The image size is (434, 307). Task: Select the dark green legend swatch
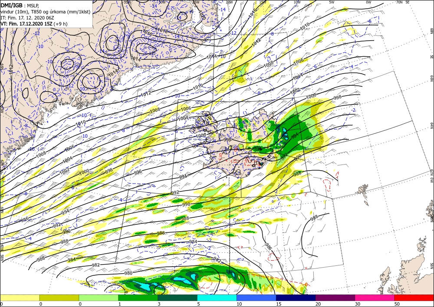pyautogui.click(x=178, y=297)
